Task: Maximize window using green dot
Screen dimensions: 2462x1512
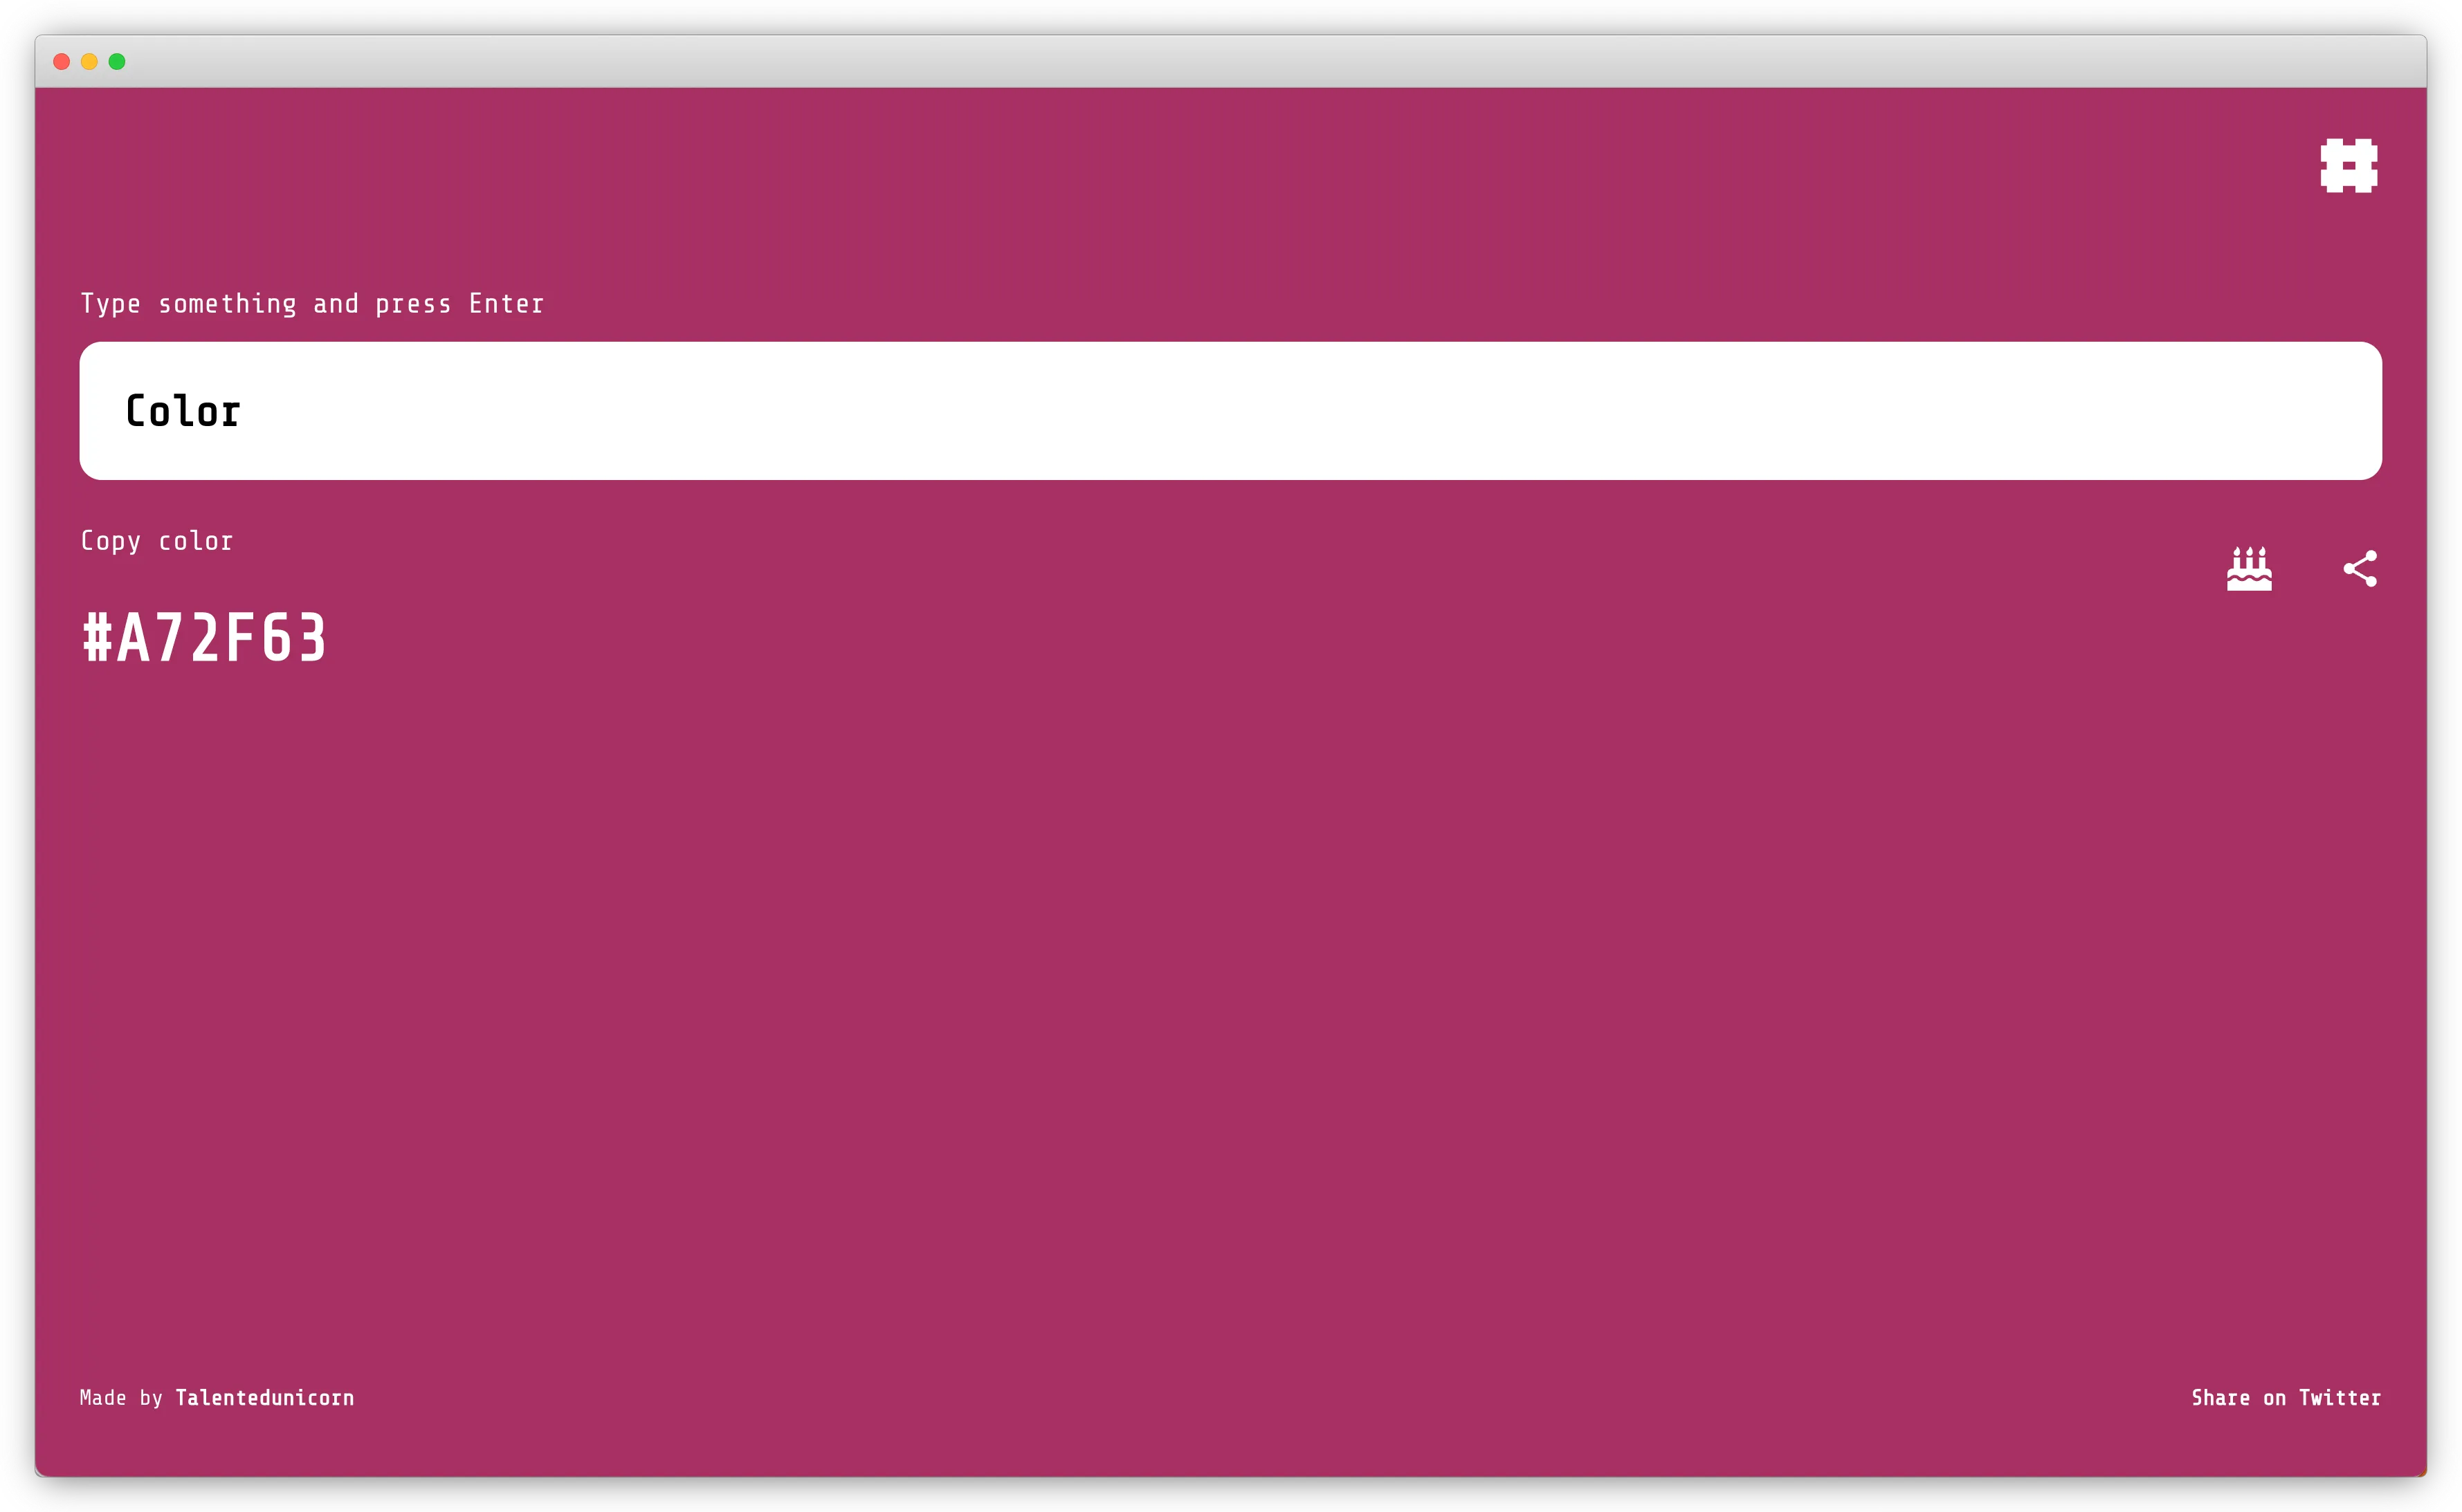Action: pos(117,62)
